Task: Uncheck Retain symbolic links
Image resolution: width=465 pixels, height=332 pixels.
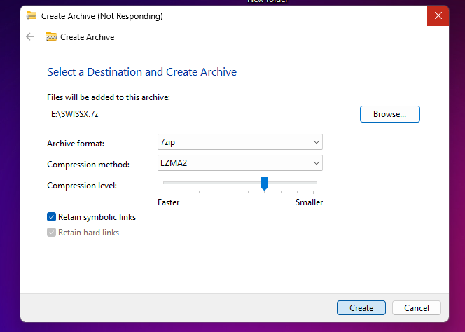Action: (x=52, y=217)
